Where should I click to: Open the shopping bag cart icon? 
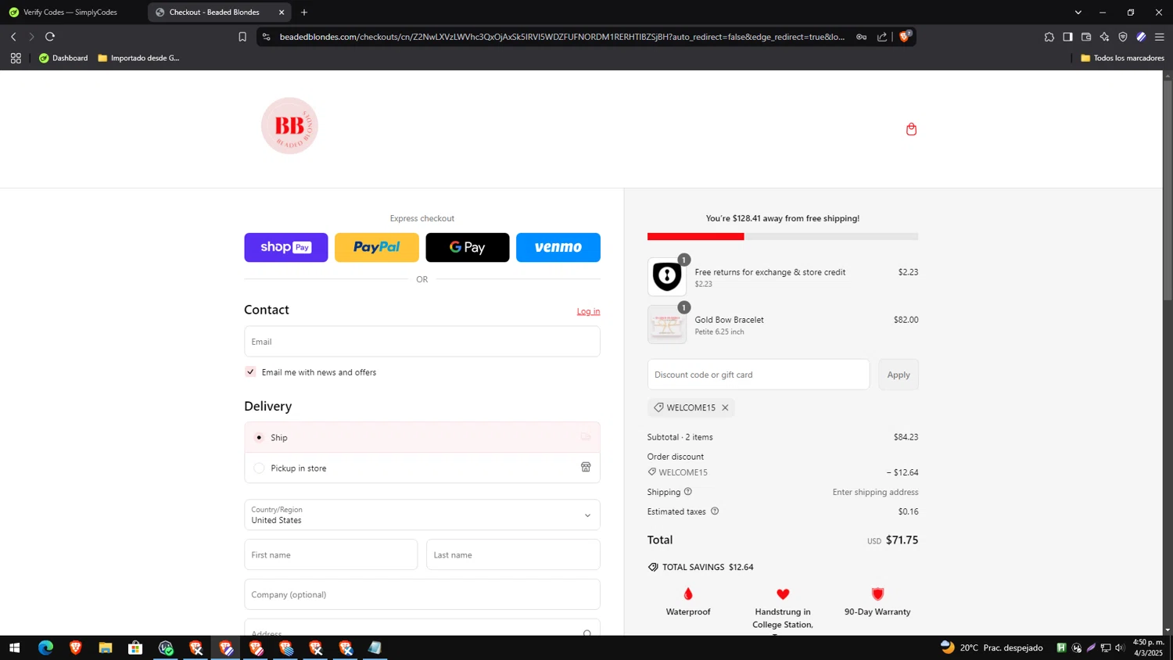pyautogui.click(x=911, y=129)
